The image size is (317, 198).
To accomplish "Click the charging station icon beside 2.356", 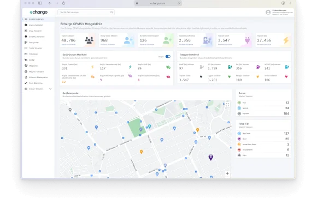I will pos(207,40).
